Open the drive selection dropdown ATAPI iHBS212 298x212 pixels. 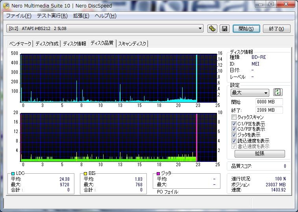point(105,28)
